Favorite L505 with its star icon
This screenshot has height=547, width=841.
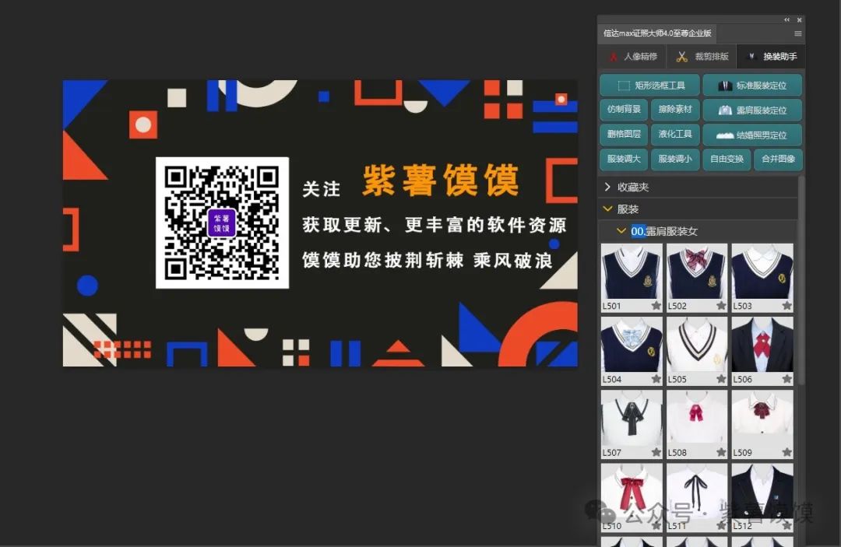[x=721, y=379]
